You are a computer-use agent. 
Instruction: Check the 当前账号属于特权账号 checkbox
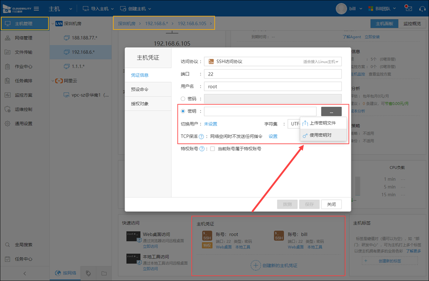213,149
